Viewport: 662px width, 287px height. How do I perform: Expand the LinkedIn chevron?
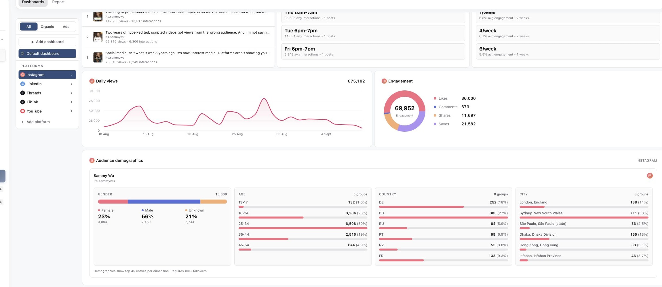coord(72,84)
